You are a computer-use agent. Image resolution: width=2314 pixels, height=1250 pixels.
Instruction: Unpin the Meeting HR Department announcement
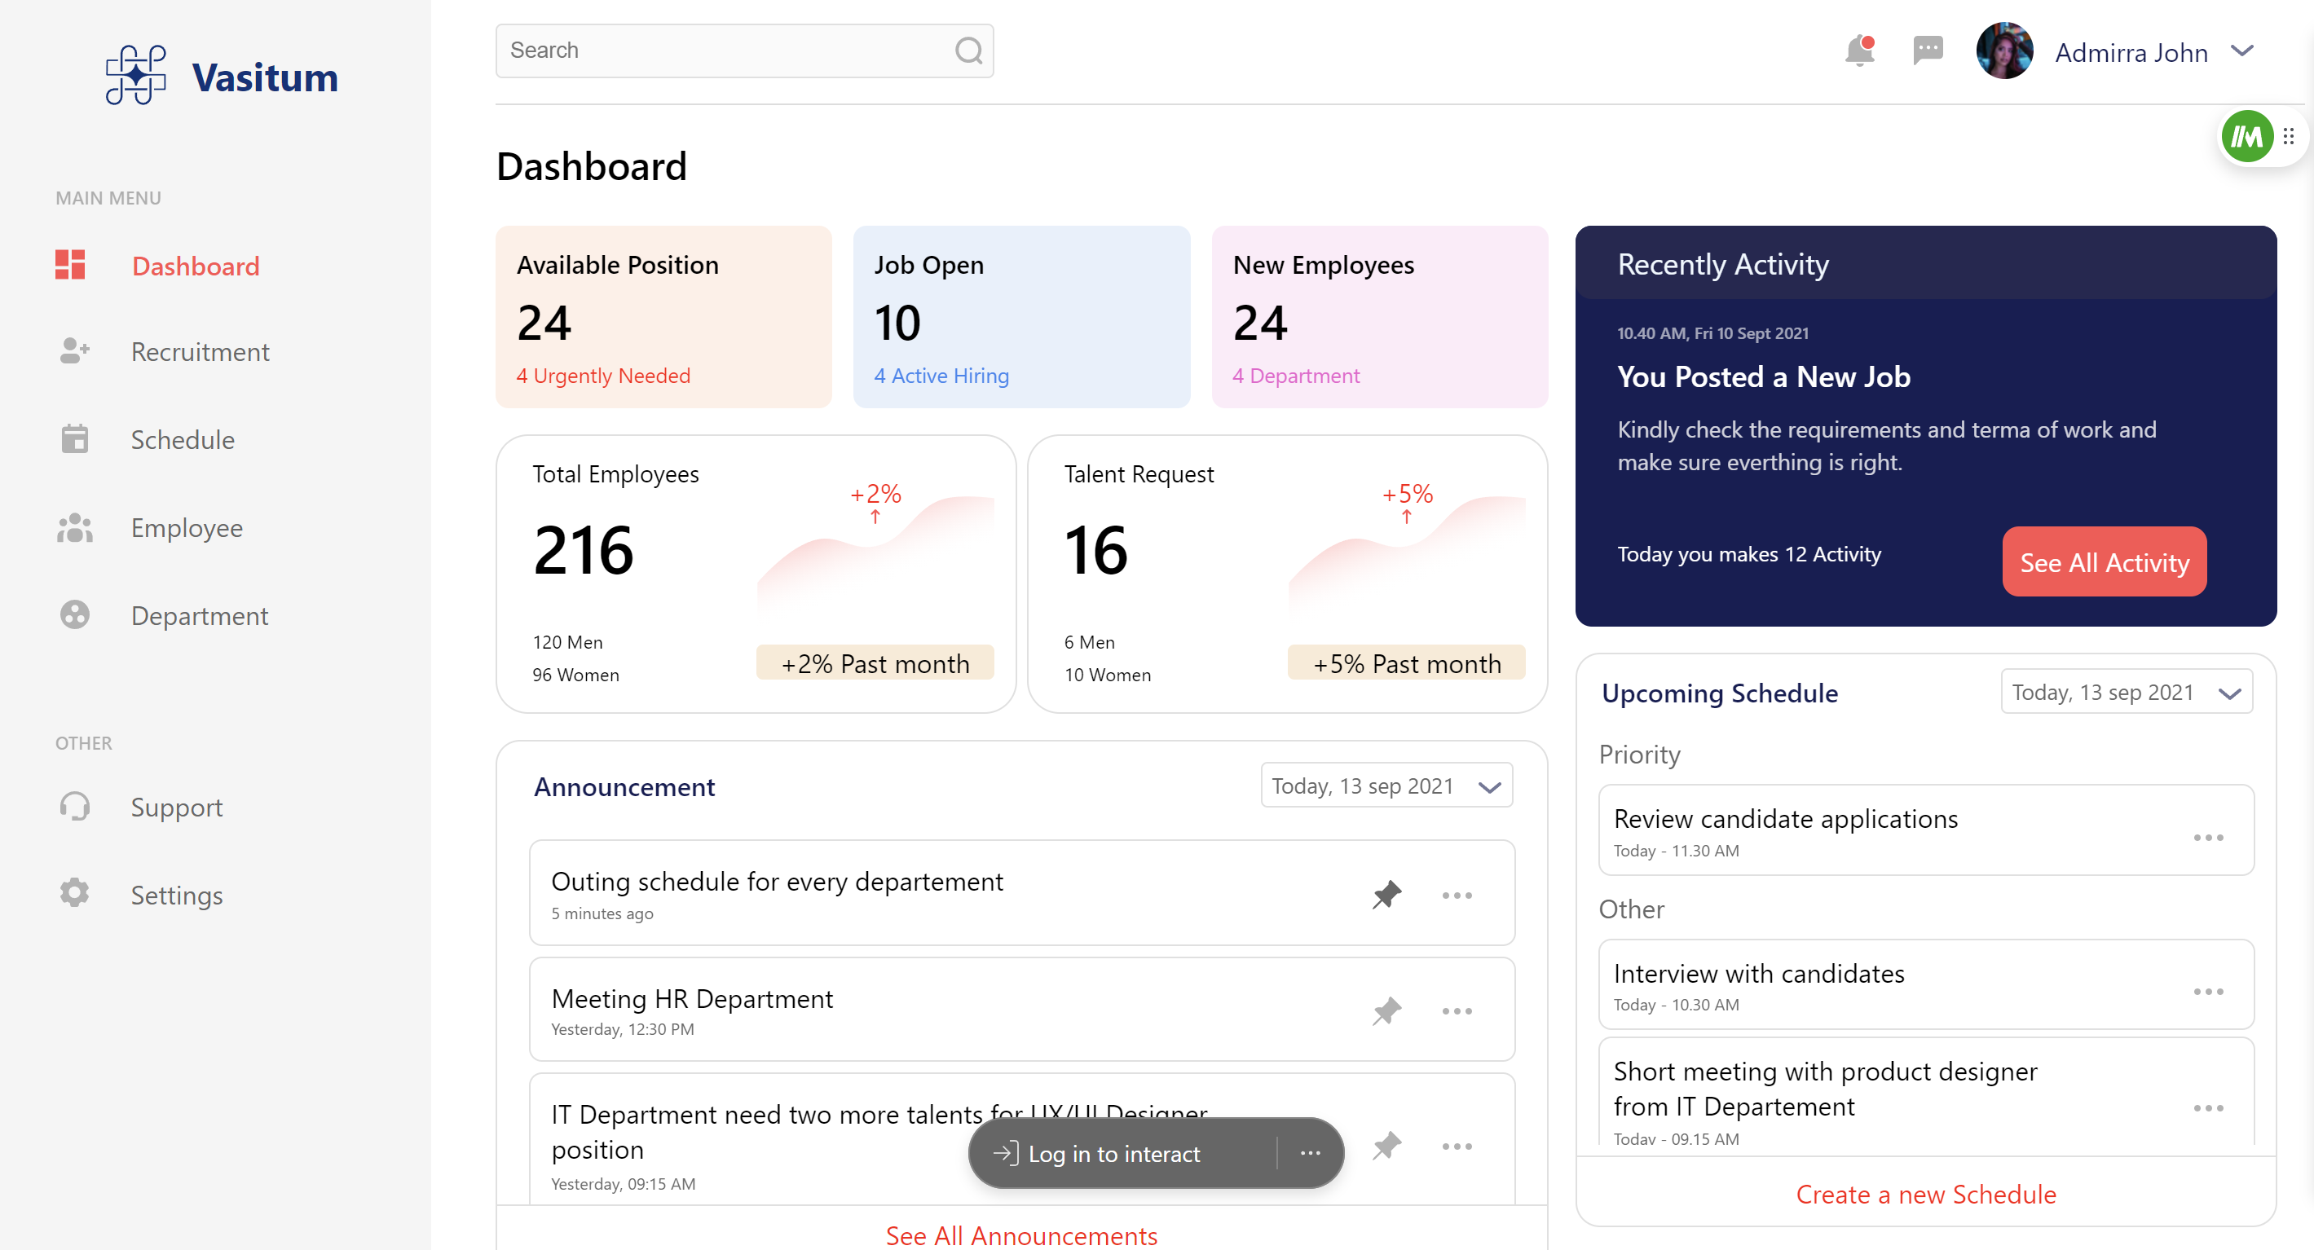point(1386,1011)
